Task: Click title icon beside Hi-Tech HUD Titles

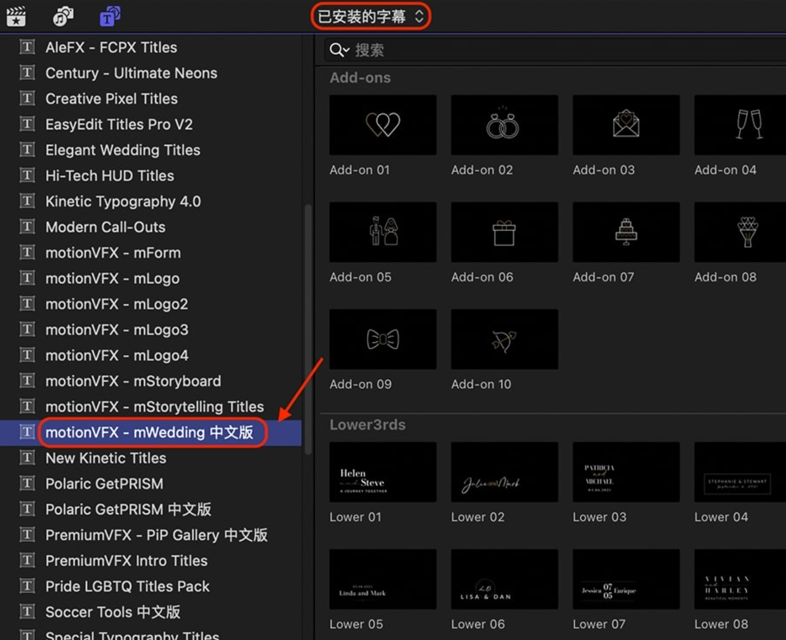Action: coord(27,175)
